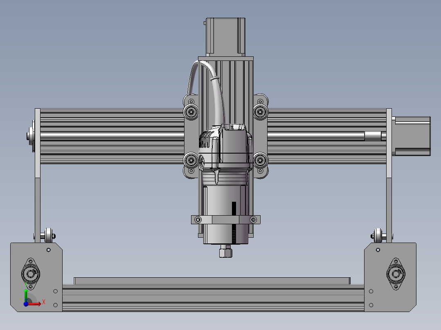Image resolution: width=441 pixels, height=330 pixels.
Task: Select the small wheel above the right base plate
Action: point(378,236)
